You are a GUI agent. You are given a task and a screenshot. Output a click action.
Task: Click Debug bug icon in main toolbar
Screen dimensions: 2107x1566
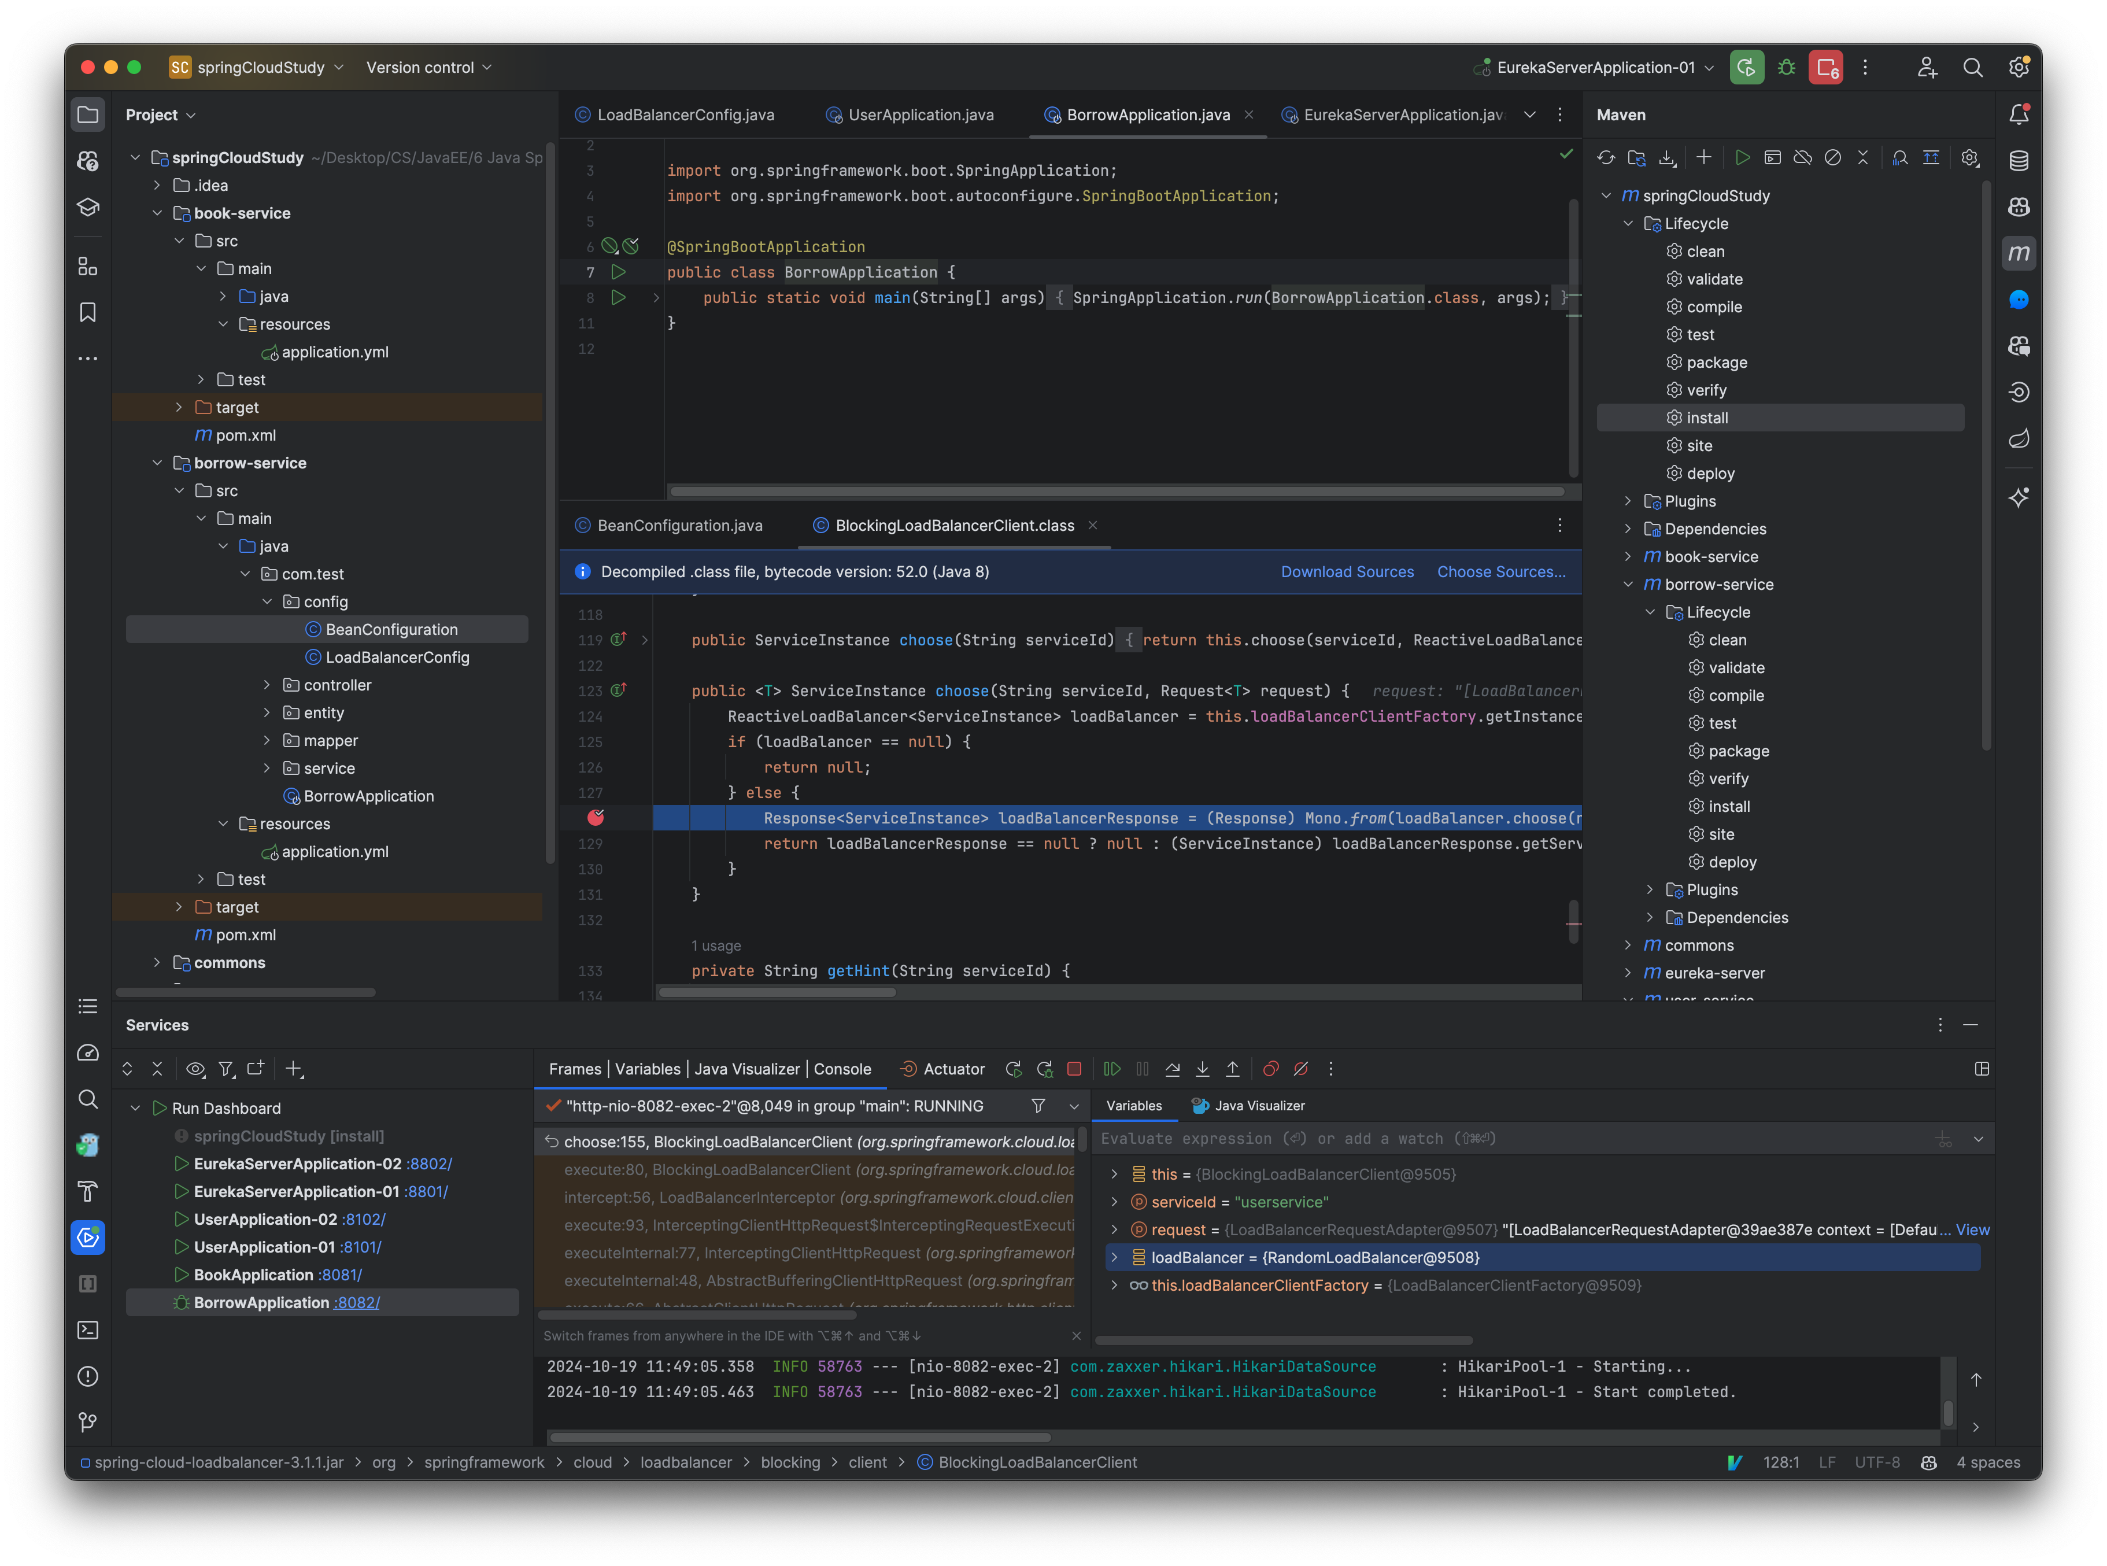coord(1787,67)
